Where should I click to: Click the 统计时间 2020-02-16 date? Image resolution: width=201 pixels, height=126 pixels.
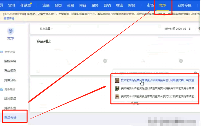(x=177, y=29)
